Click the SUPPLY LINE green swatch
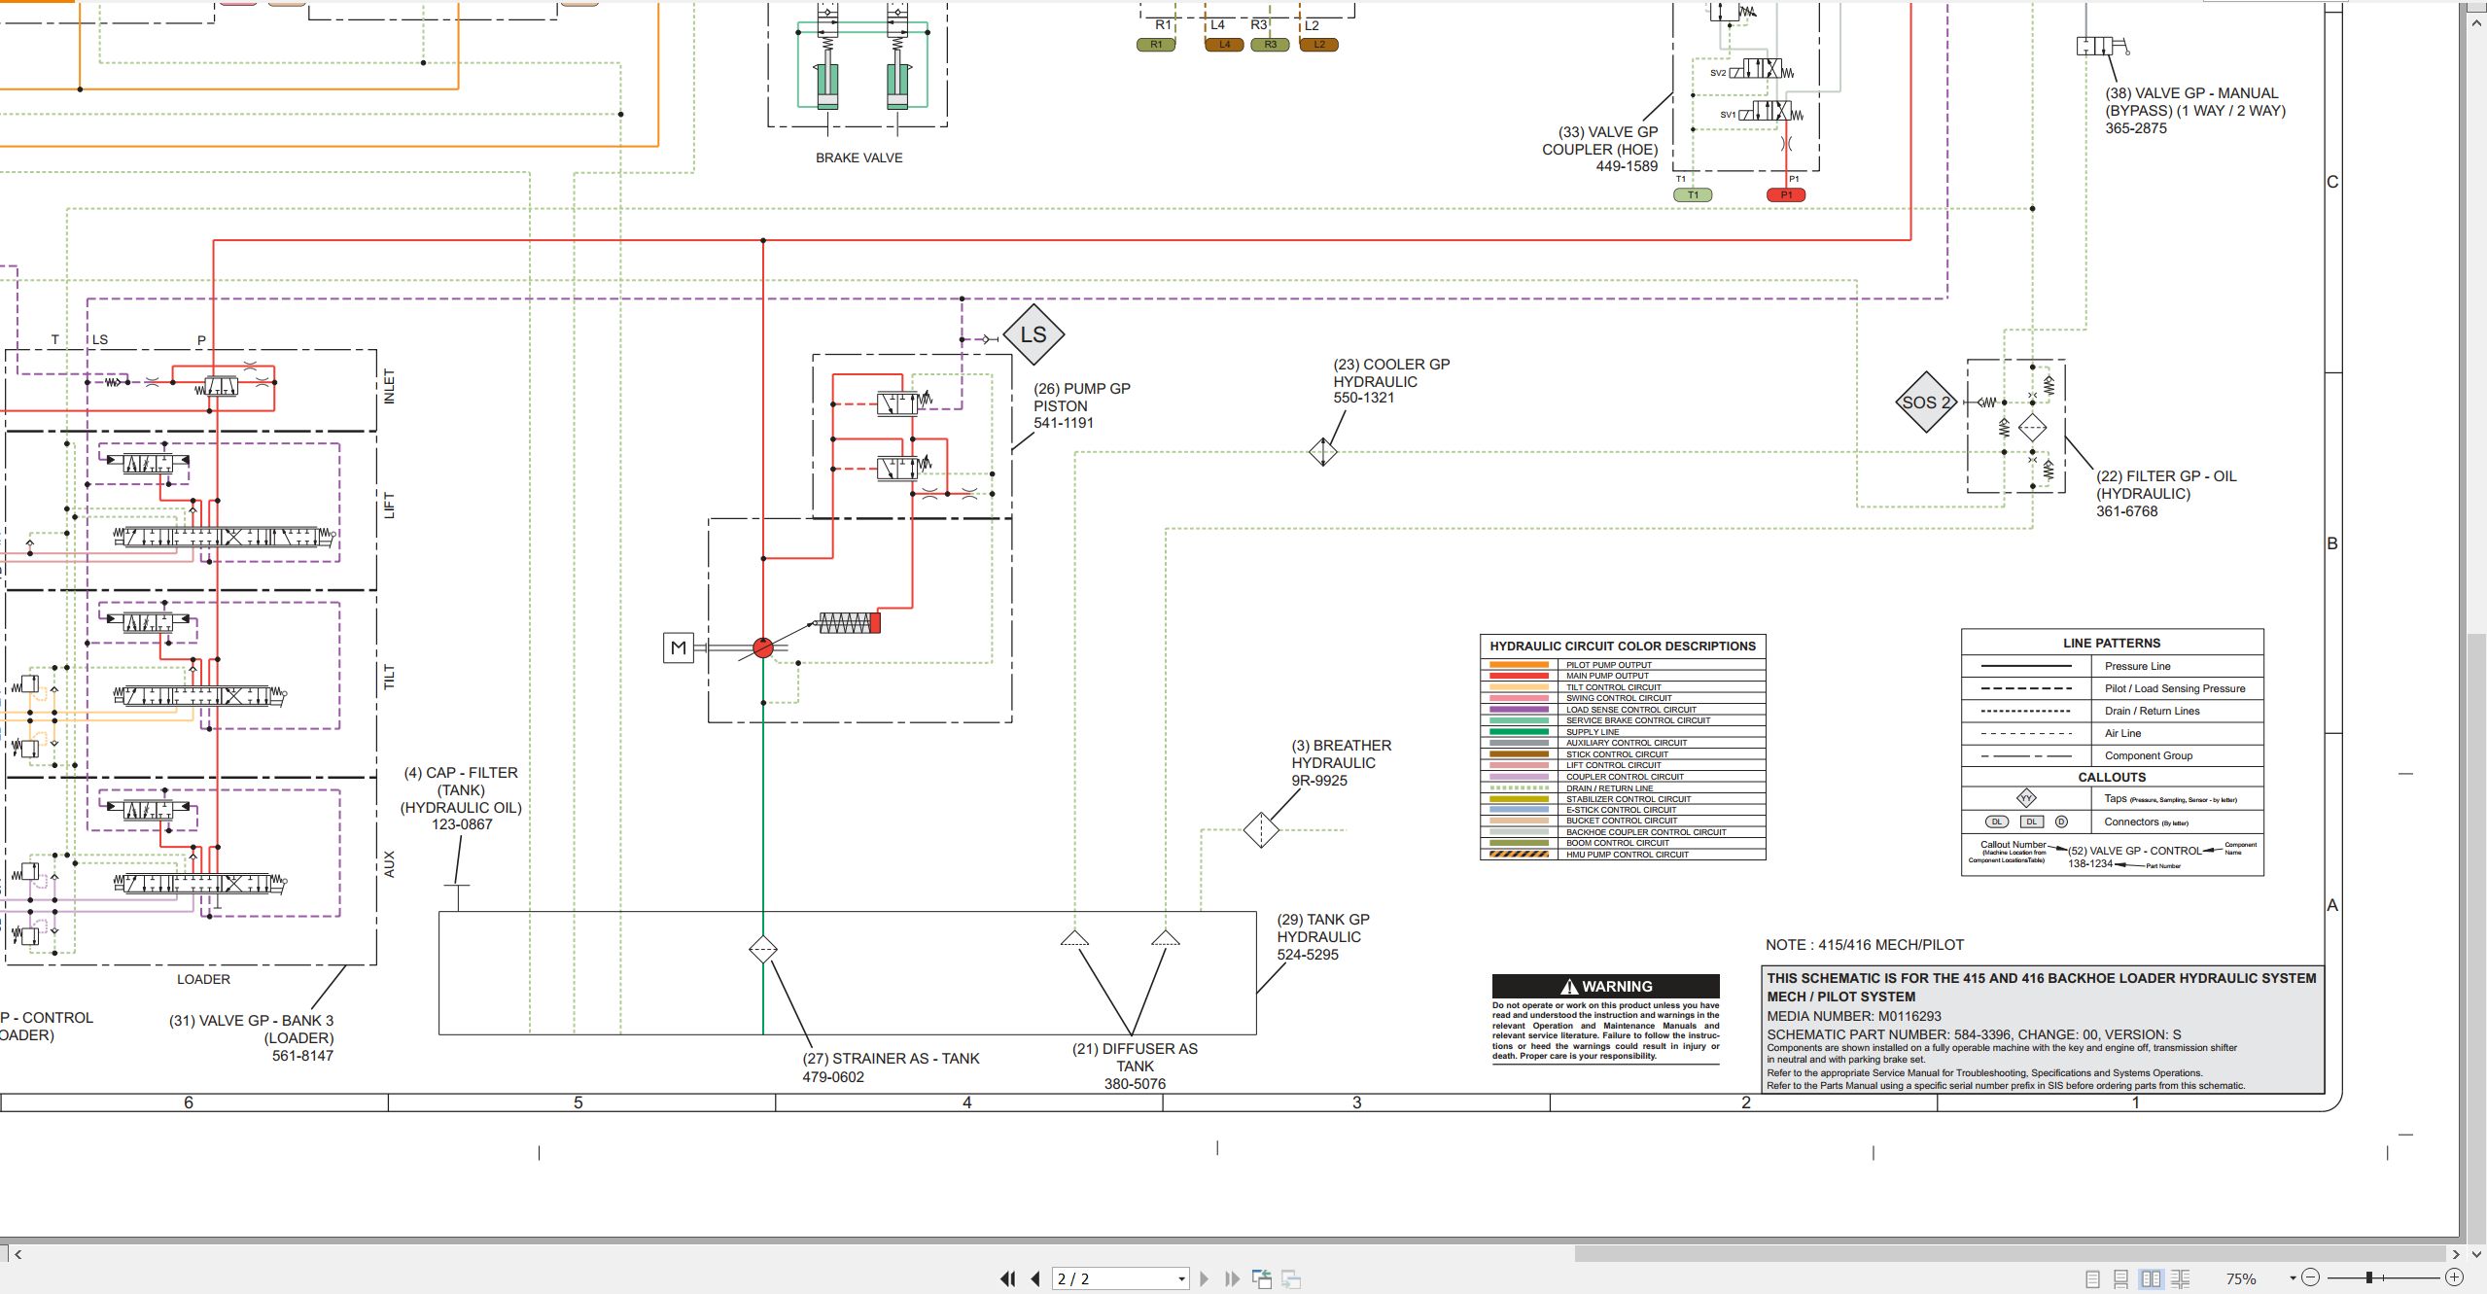This screenshot has width=2487, height=1294. [x=1519, y=732]
